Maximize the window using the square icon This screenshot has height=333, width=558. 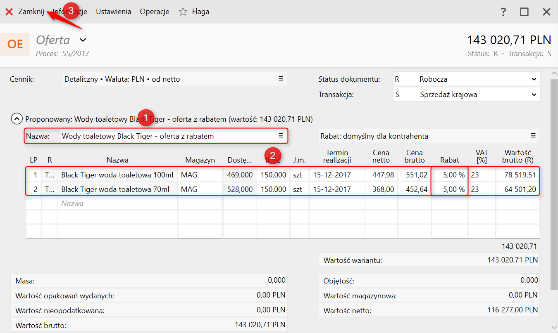click(524, 12)
